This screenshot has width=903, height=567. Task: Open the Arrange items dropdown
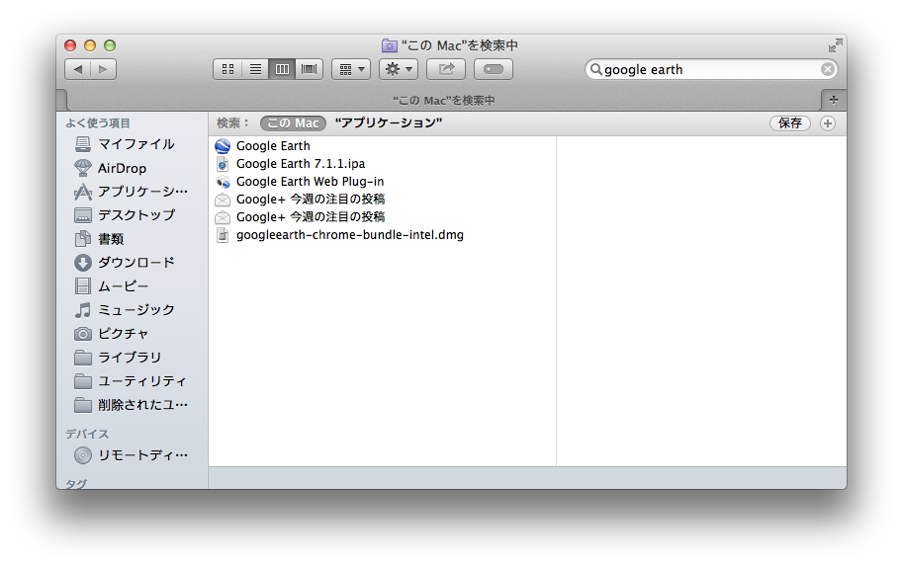tap(350, 69)
